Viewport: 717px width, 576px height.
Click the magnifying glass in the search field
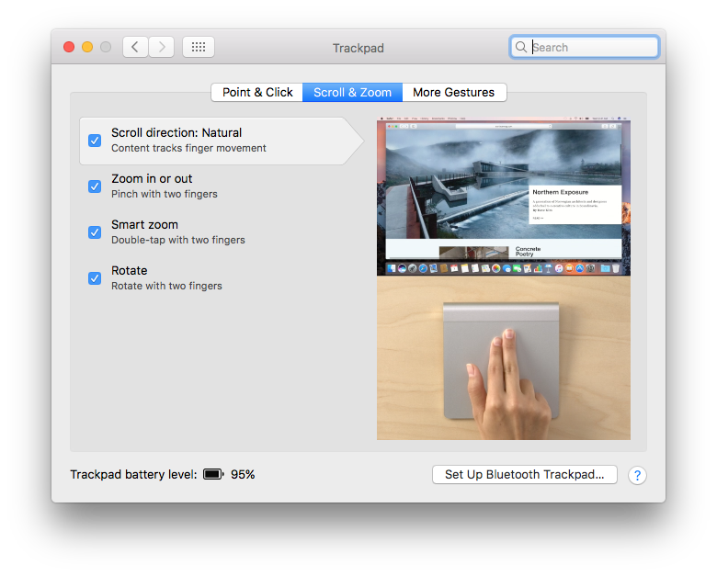click(521, 47)
